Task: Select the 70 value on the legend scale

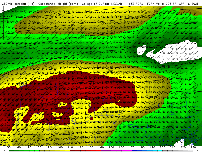Action: tap(29, 147)
